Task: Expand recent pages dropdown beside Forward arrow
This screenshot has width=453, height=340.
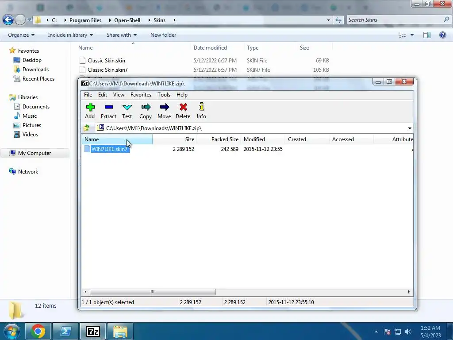Action: (x=29, y=20)
